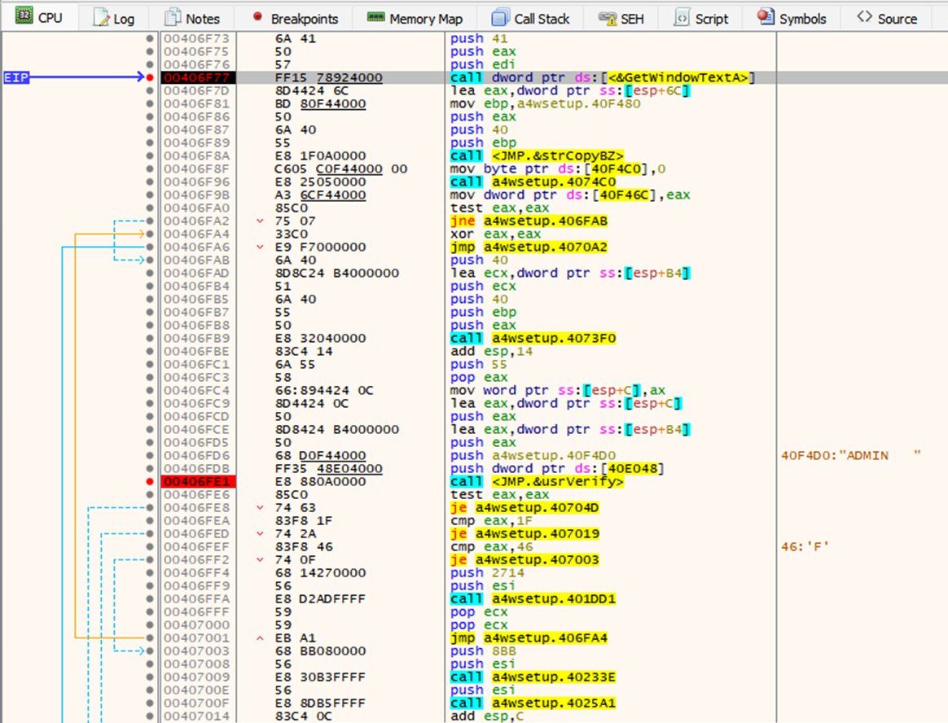
Task: Click the Log tab's pencil icon
Action: click(x=102, y=18)
